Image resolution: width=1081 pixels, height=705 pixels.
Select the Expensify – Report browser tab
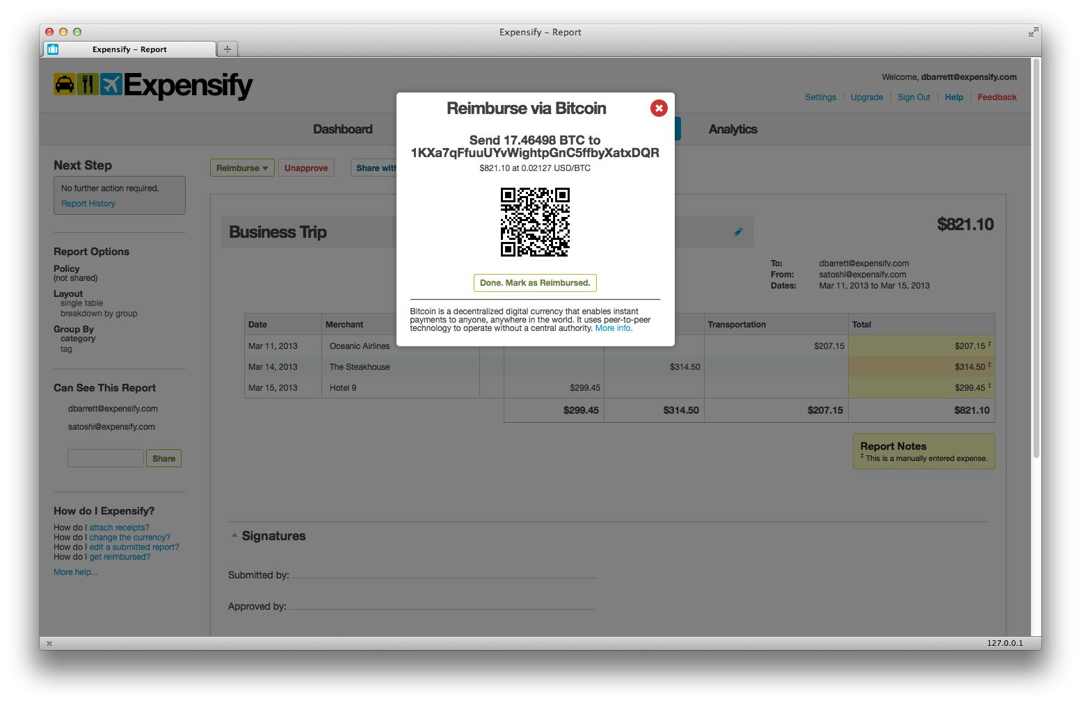130,49
